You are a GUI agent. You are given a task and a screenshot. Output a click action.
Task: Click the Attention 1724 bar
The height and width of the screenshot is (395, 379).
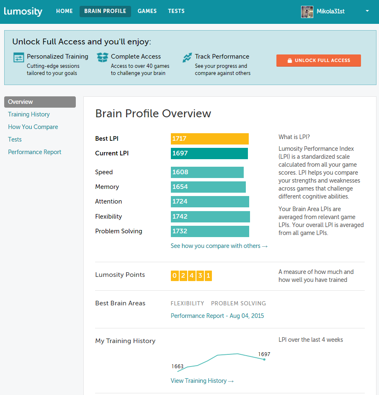coord(210,201)
